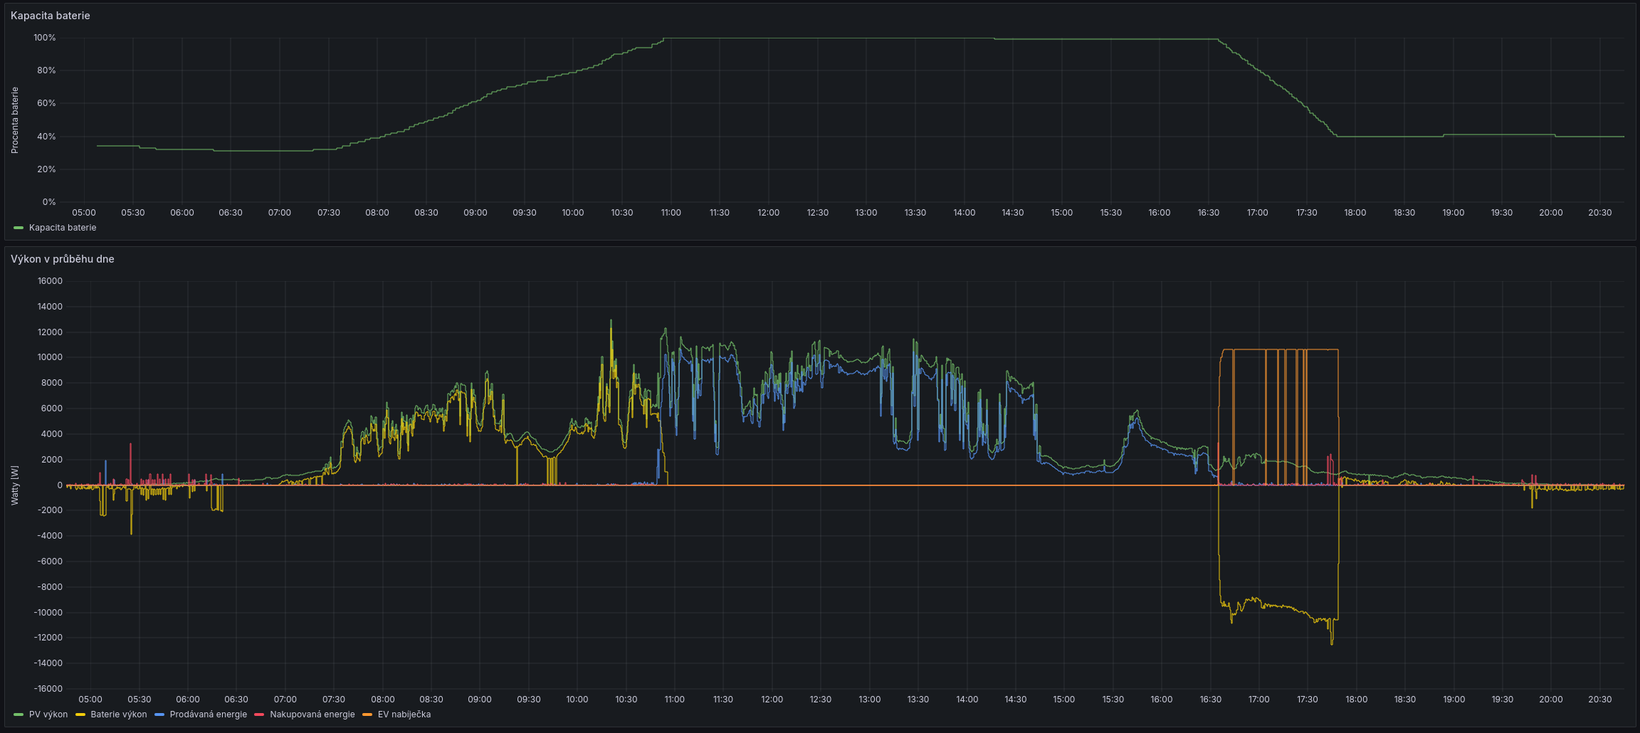The image size is (1640, 733).
Task: Click the yellow Baterie výkon legend color swatch
Action: [x=80, y=714]
